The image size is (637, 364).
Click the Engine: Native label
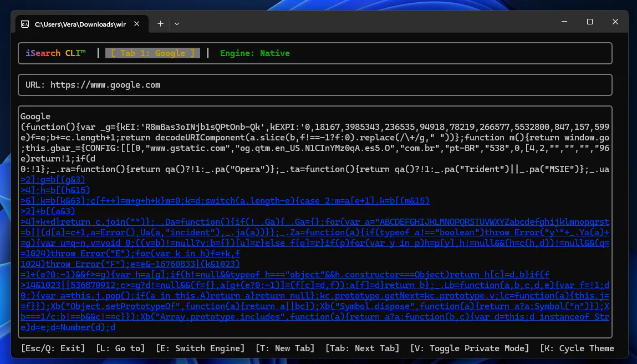point(254,53)
